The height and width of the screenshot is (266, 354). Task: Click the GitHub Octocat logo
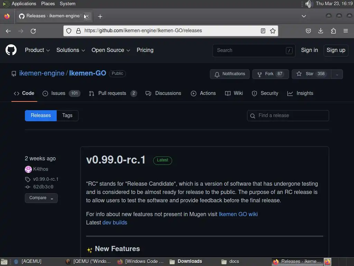pos(11,50)
